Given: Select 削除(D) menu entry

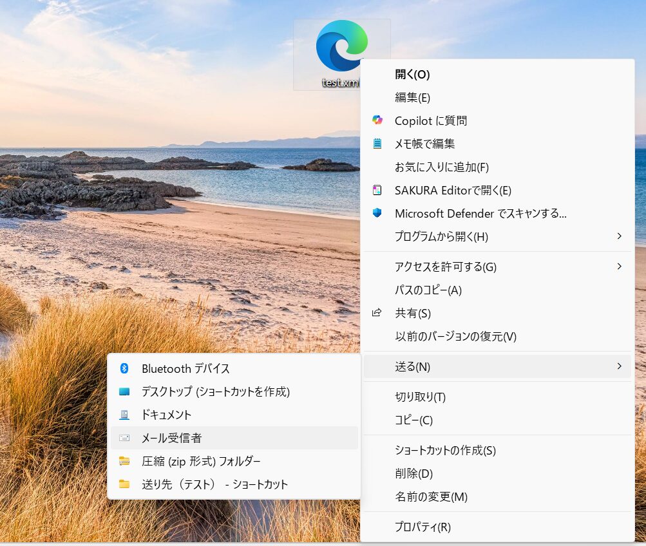Looking at the screenshot, I should (497, 473).
